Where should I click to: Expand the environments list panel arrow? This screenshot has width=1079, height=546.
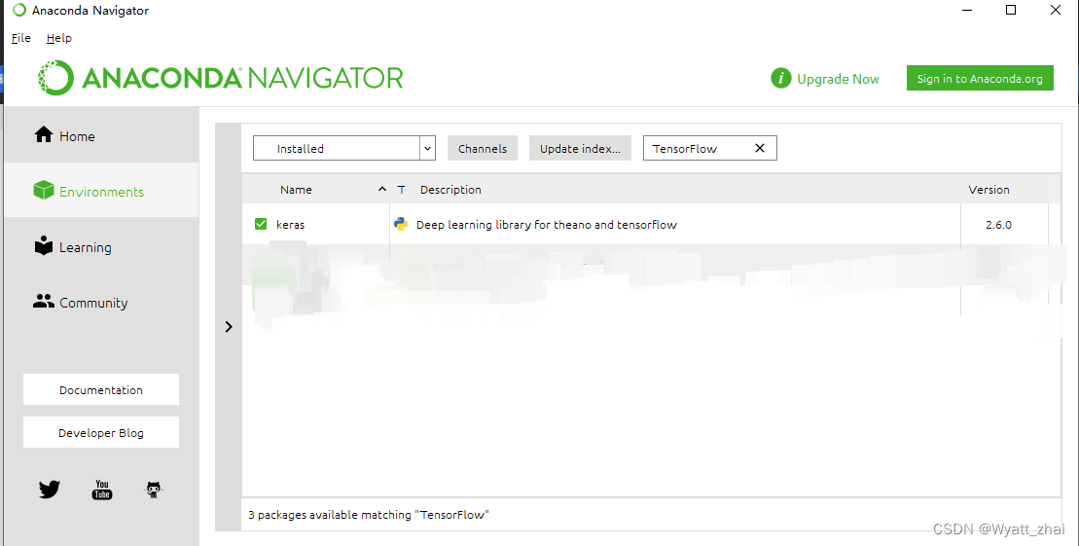coord(230,326)
